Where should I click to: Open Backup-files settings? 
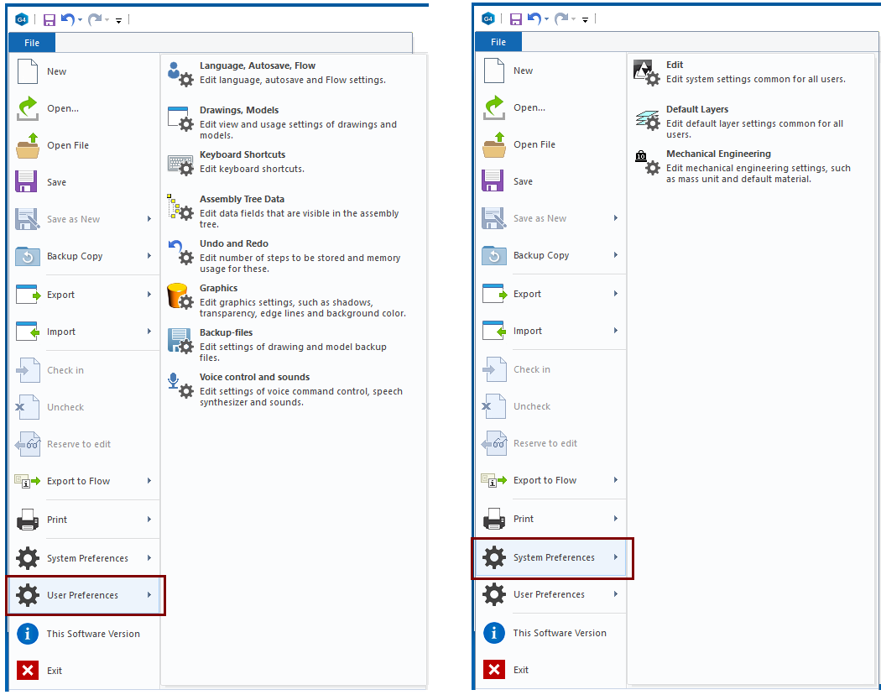coord(226,332)
